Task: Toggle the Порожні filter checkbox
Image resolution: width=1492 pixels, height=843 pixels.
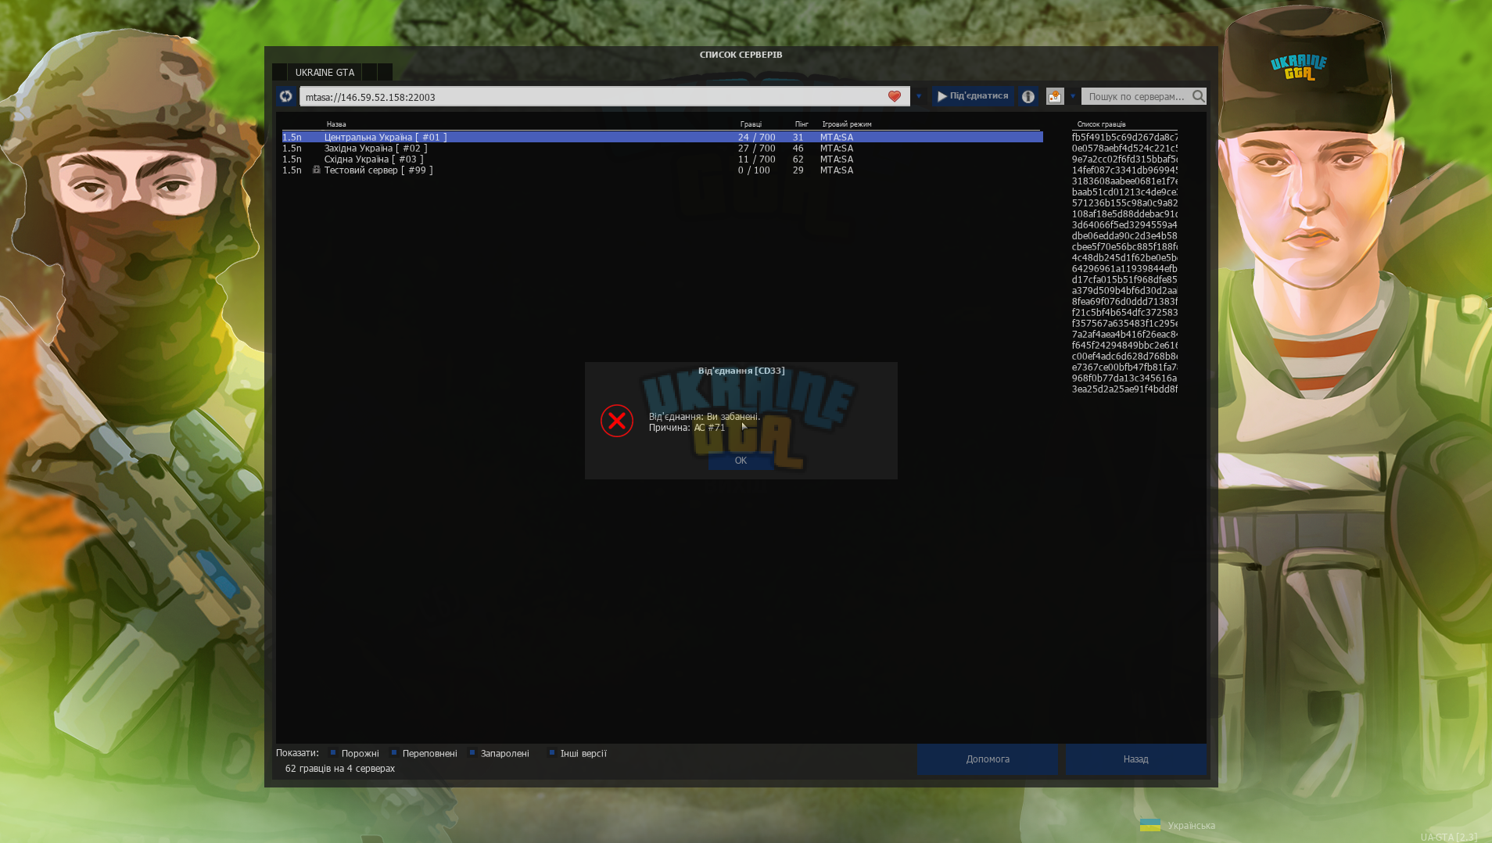Action: [333, 753]
